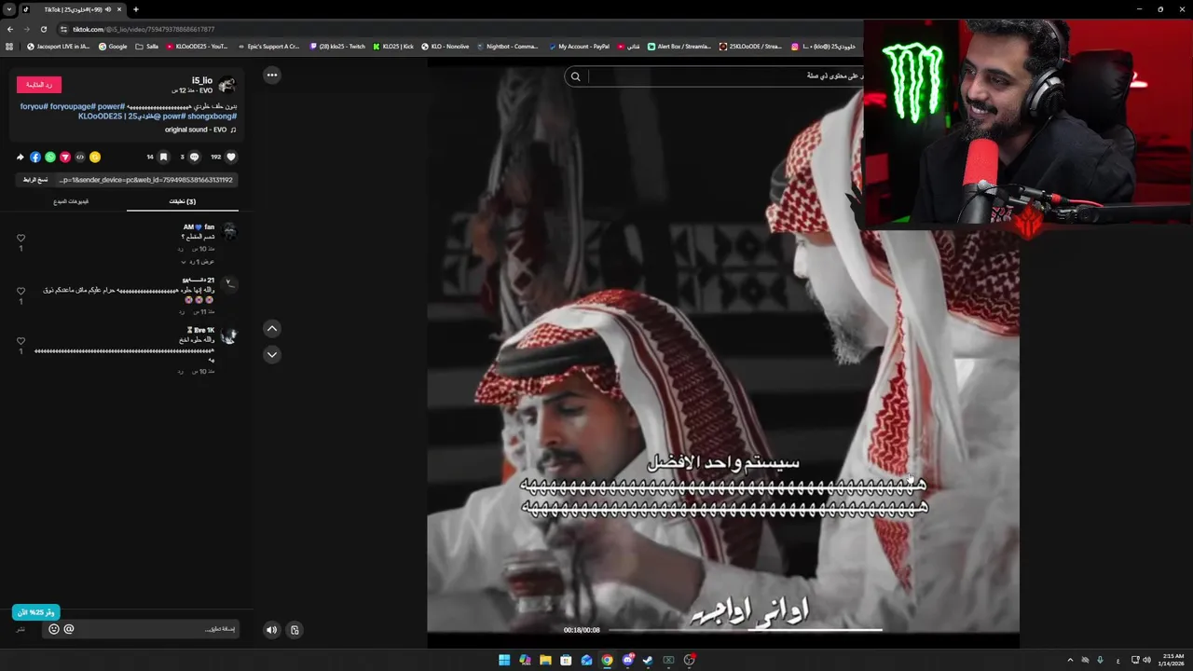The height and width of the screenshot is (671, 1193).
Task: Open the three-dots more options menu
Action: (x=271, y=75)
